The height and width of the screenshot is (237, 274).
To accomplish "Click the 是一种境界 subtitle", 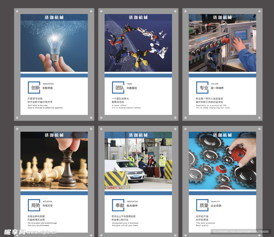I will [217, 88].
